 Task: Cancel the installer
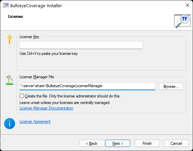[176, 143]
